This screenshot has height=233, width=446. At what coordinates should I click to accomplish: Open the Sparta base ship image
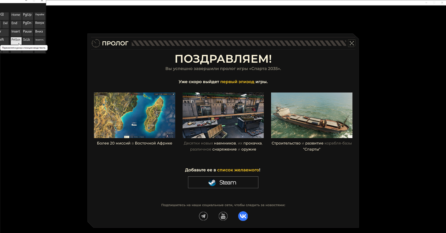[311, 115]
